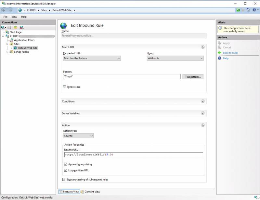This screenshot has height=200, width=260.
Task: Click the home icon in address bar
Action: [248, 10]
